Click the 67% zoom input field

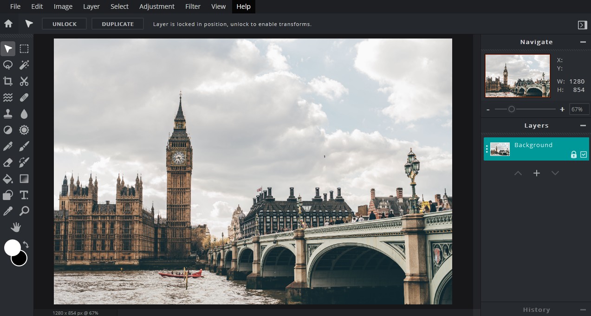coord(579,110)
